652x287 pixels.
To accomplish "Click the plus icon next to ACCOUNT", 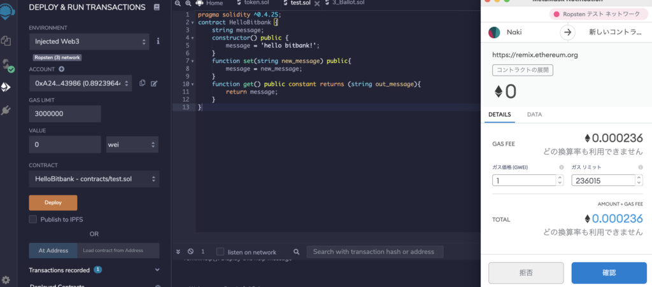I will point(62,69).
